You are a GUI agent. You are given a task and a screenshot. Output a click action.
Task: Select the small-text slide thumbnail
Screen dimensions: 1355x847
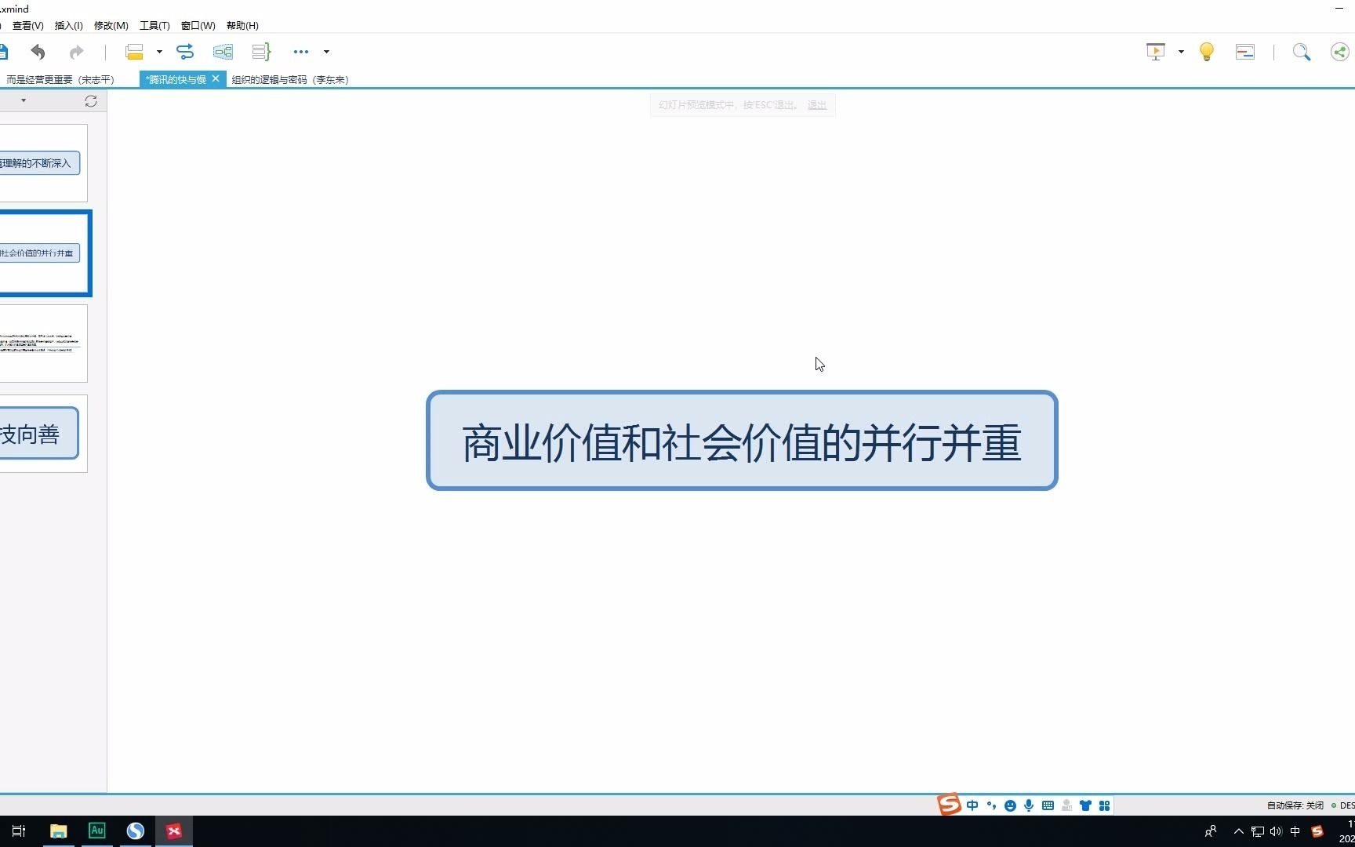click(43, 344)
